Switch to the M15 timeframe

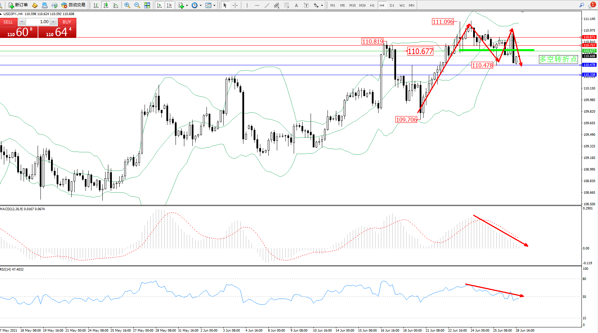(x=352, y=5)
